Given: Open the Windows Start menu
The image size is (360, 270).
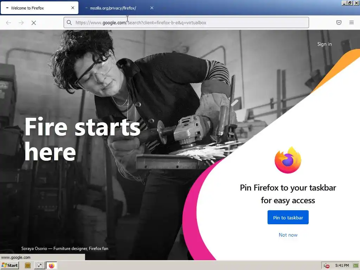Looking at the screenshot, I should tap(10, 266).
